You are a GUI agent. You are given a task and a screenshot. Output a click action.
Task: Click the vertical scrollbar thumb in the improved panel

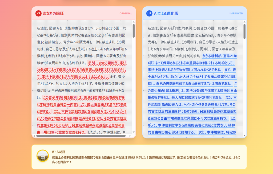244,31
